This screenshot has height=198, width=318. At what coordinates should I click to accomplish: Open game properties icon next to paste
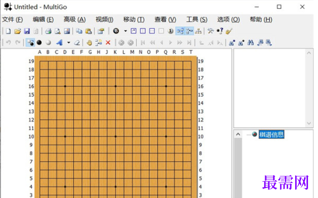click(101, 31)
